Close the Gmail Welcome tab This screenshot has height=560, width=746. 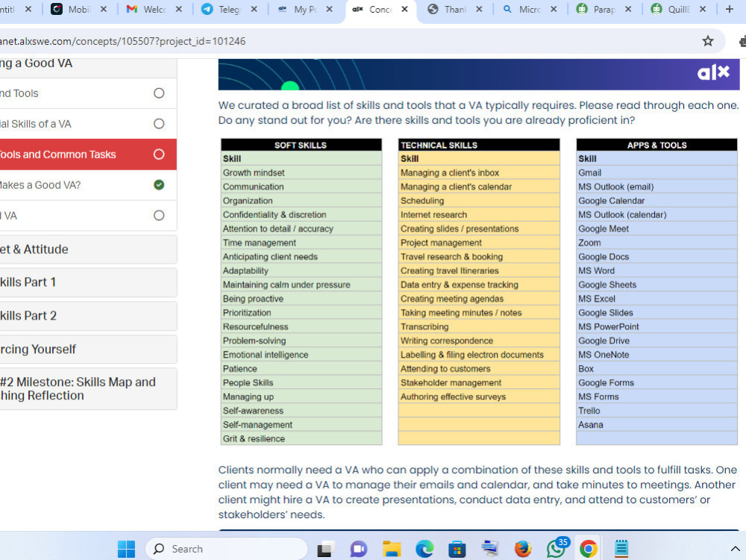click(179, 9)
